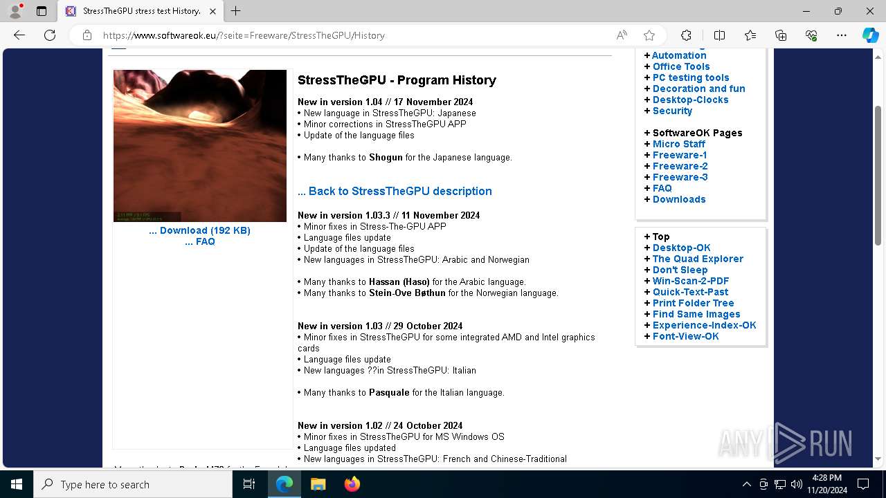This screenshot has height=498, width=886.
Task: Open Settings and more ellipsis menu
Action: tap(842, 35)
